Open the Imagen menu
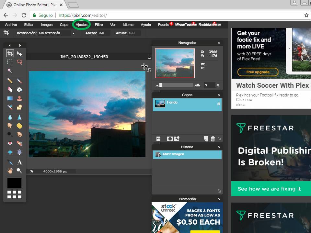The width and height of the screenshot is (311, 233). click(47, 25)
